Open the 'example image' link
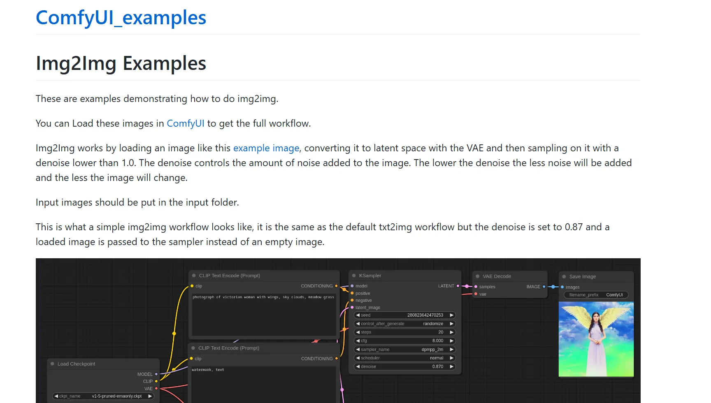 (266, 148)
